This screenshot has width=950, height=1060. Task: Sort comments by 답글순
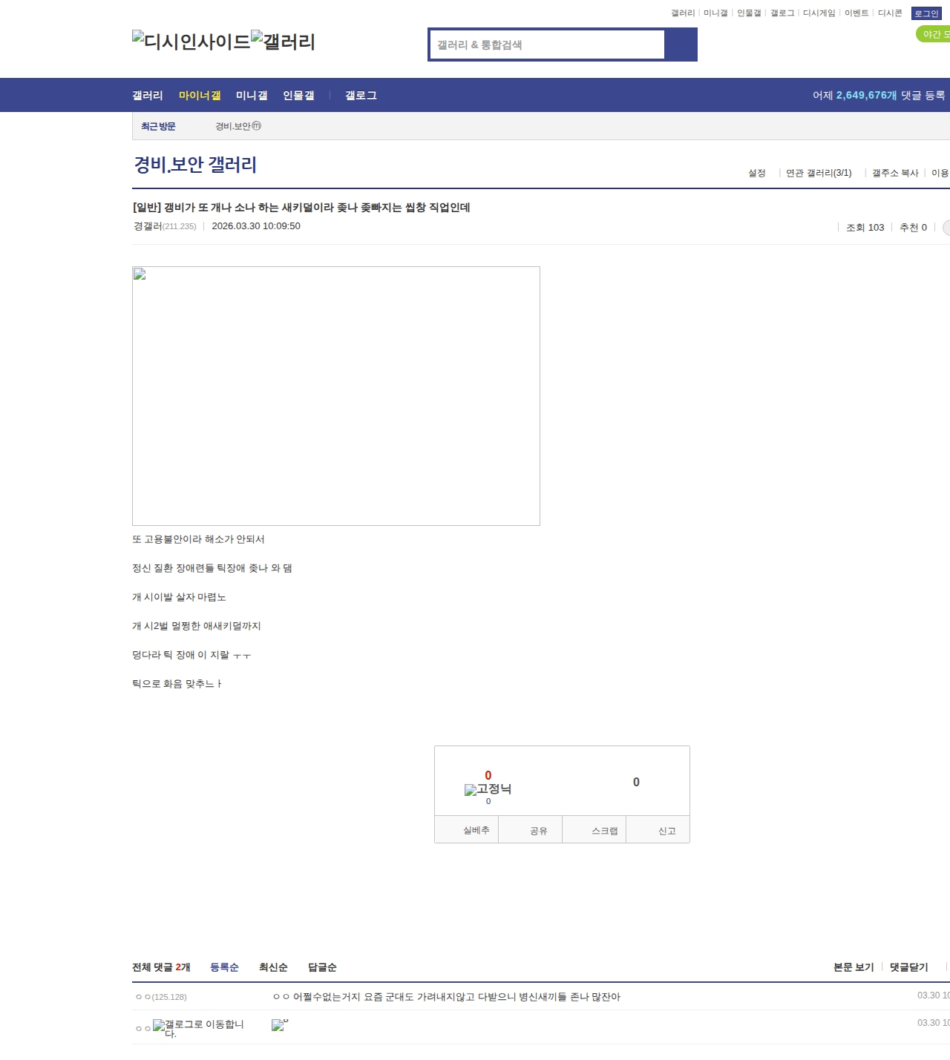[x=322, y=967]
